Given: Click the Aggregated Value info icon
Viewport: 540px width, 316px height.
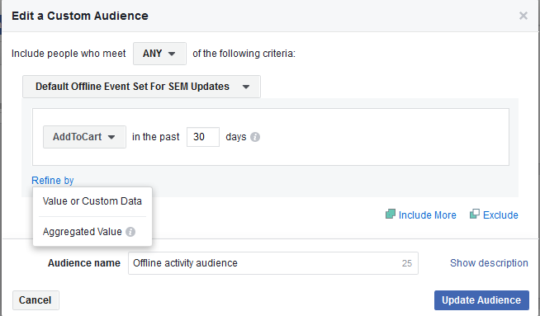Looking at the screenshot, I should (130, 232).
